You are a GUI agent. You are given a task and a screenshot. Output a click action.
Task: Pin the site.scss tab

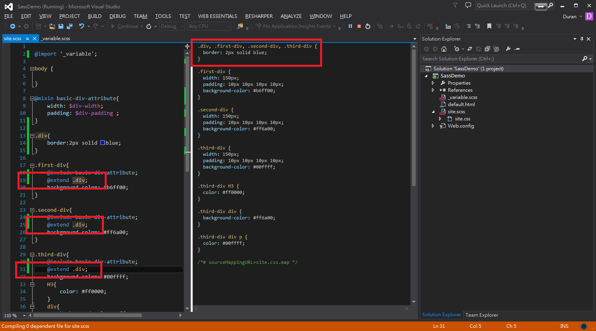pyautogui.click(x=27, y=39)
